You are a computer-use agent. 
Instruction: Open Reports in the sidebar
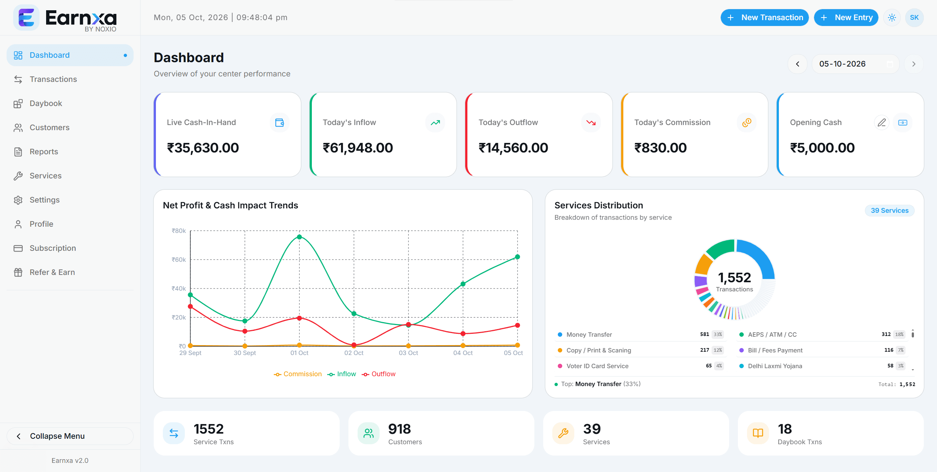coord(70,152)
